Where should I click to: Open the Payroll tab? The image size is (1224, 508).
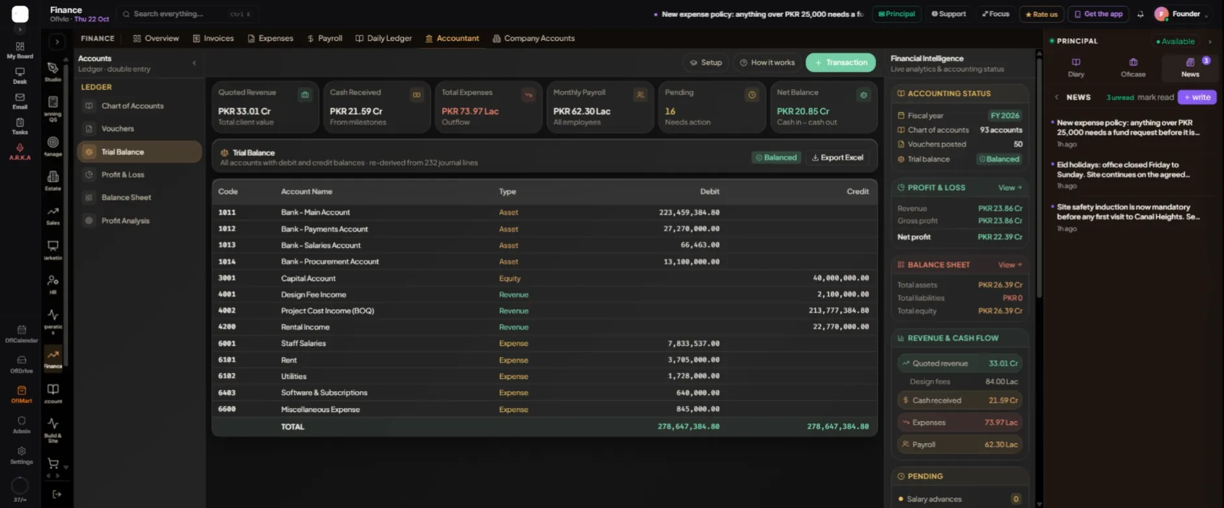[325, 38]
